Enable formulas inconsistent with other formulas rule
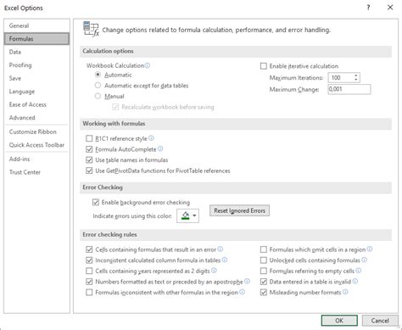 89,293
